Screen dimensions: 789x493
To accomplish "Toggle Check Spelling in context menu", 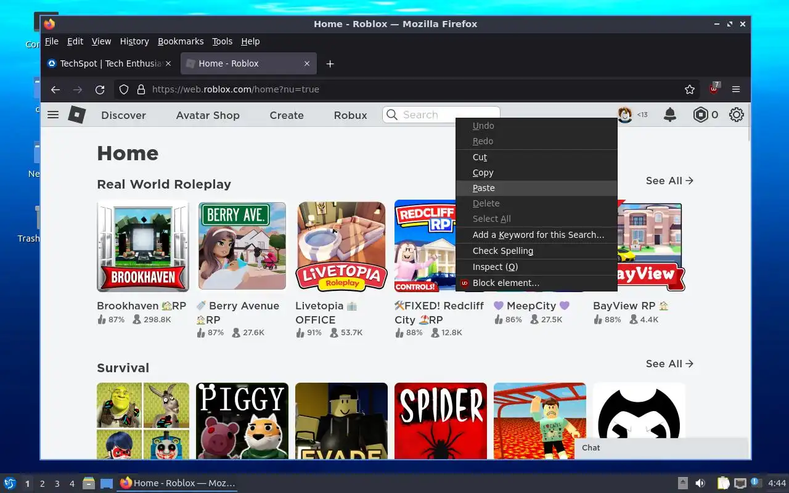I will [536, 251].
